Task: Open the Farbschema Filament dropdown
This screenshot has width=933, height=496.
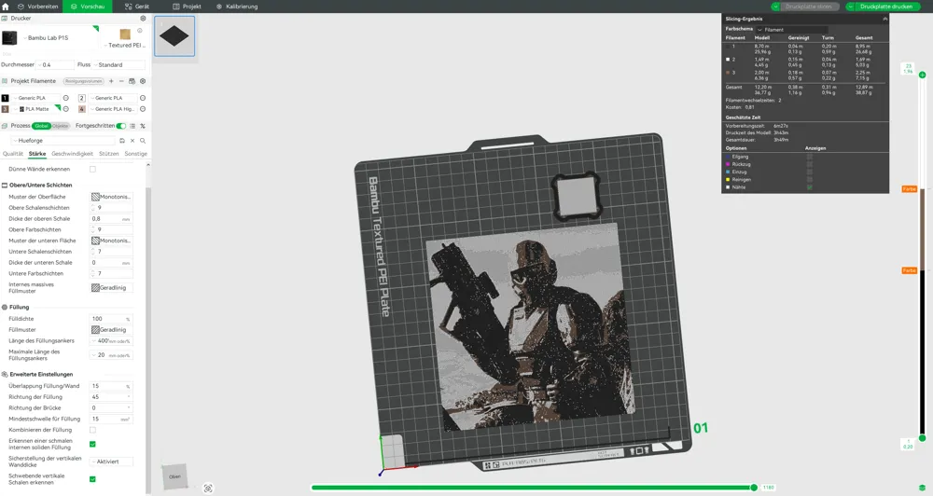Action: [792, 29]
